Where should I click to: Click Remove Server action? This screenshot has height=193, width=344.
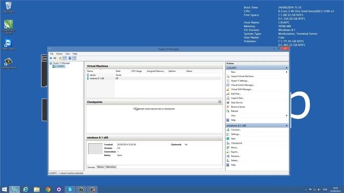tap(238, 107)
